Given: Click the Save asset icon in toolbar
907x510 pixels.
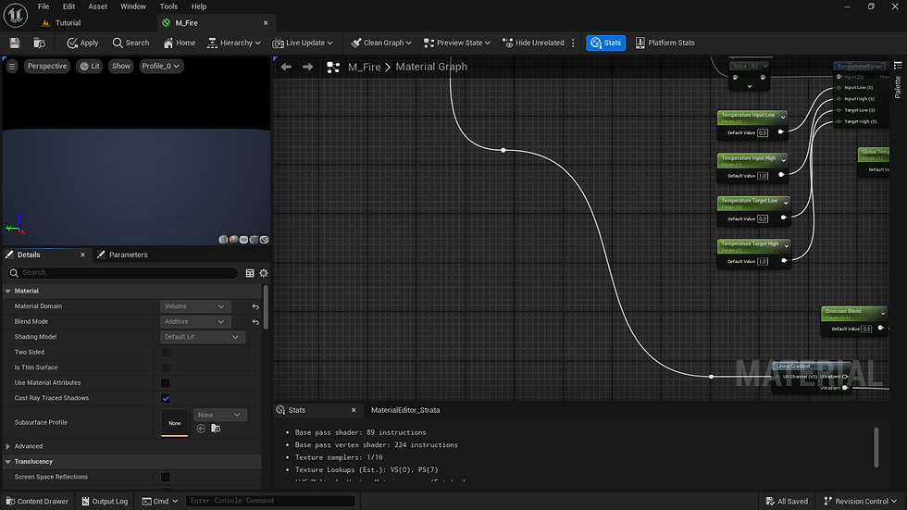Looking at the screenshot, I should [15, 43].
